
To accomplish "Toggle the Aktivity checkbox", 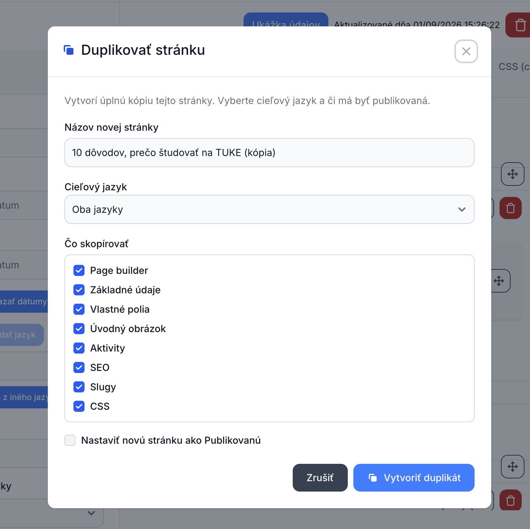I will 79,348.
